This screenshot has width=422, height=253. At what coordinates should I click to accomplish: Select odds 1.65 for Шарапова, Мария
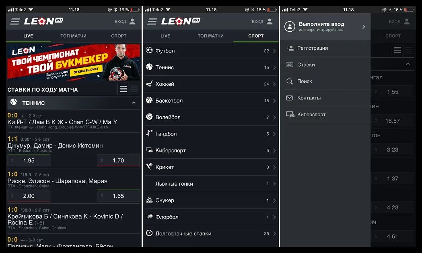point(118,196)
